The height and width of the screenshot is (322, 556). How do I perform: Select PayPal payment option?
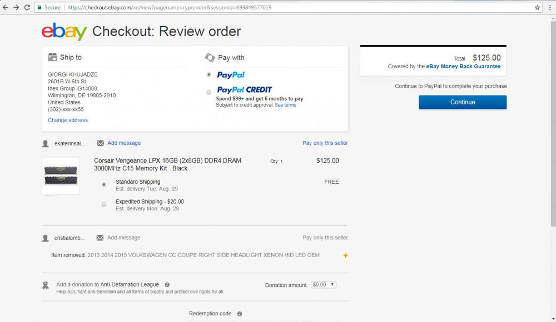click(209, 74)
